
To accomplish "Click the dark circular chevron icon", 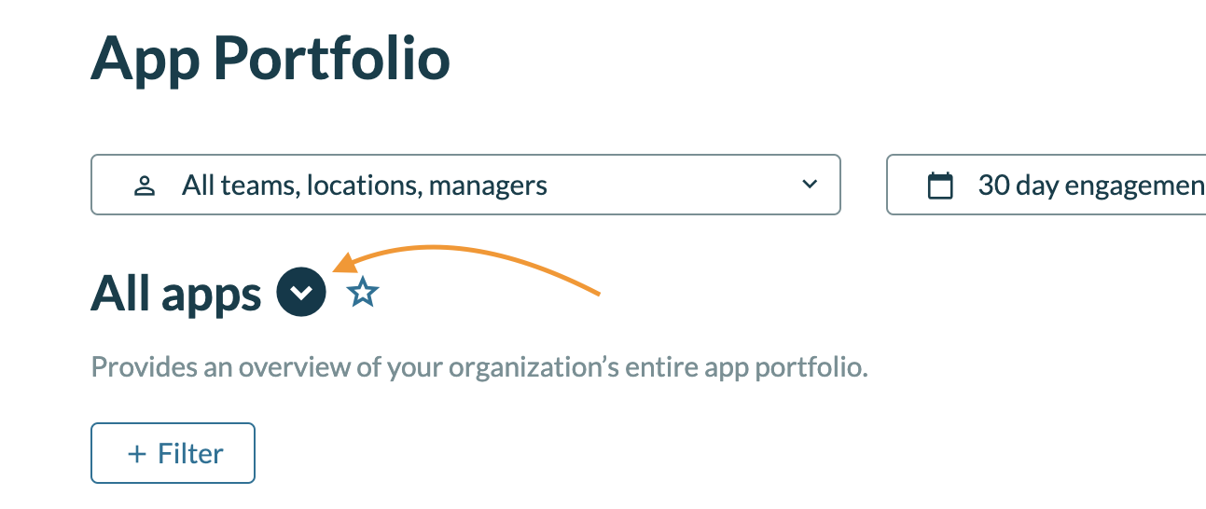I will [x=301, y=293].
